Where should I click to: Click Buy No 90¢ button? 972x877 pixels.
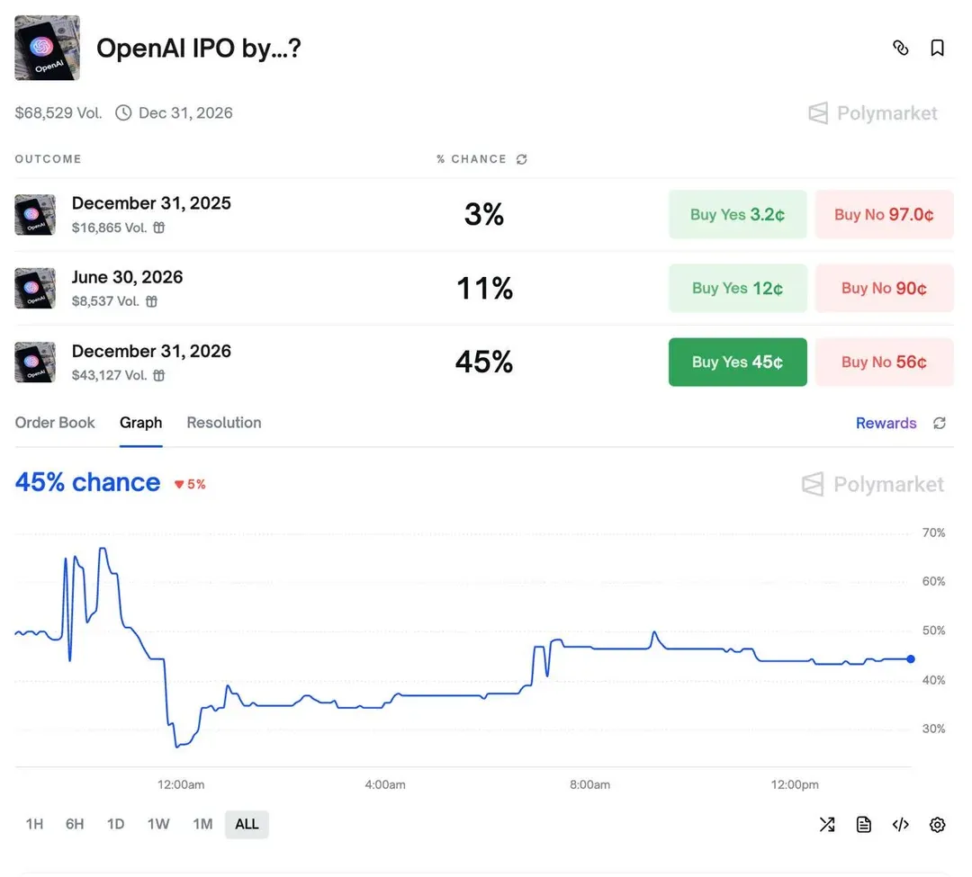click(884, 288)
